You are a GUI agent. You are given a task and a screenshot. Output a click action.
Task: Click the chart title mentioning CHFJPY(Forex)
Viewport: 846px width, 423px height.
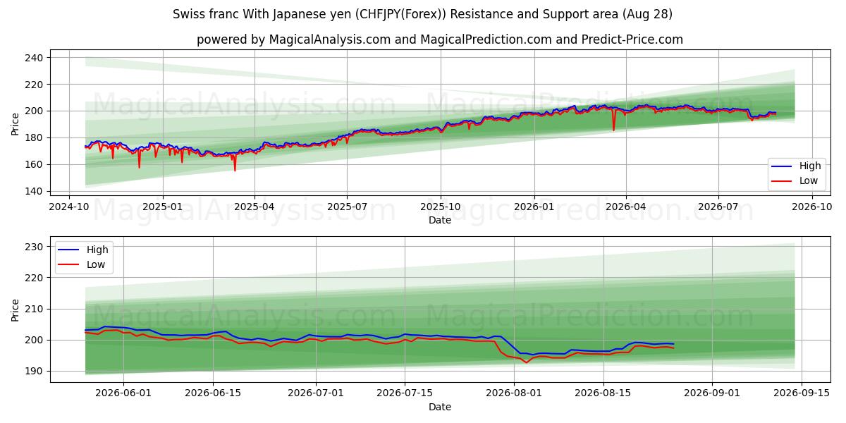click(422, 14)
